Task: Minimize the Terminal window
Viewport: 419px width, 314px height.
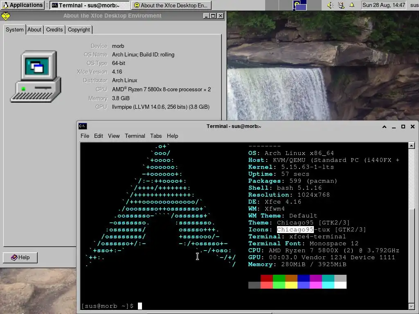Action: pos(394,127)
